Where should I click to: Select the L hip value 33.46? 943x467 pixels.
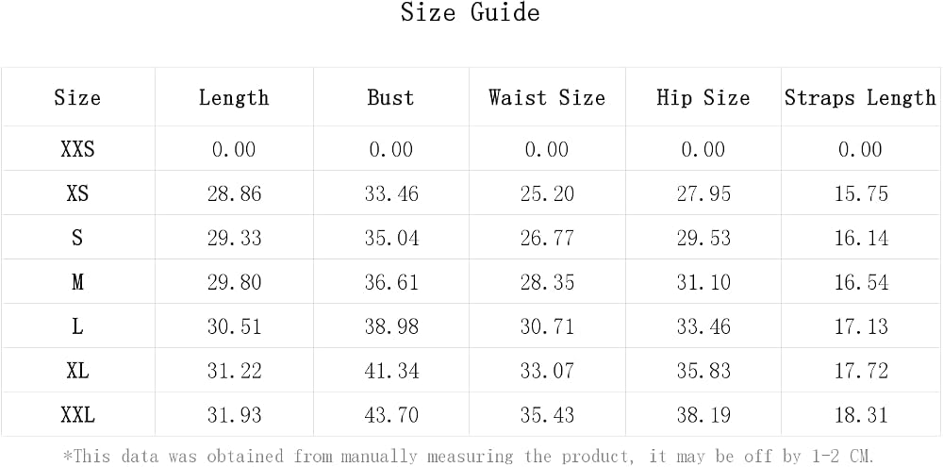[703, 326]
